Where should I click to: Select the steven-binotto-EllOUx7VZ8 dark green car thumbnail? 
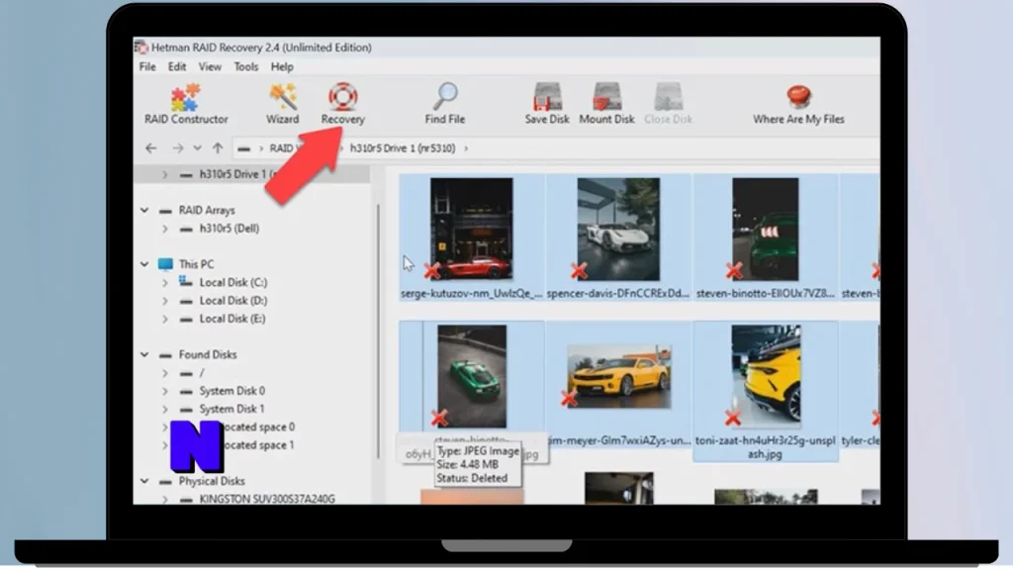[765, 230]
